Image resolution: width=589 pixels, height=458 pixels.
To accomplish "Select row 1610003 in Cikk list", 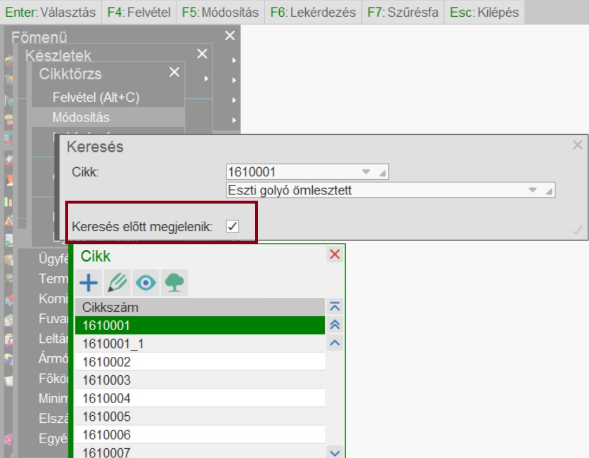I will tap(200, 380).
